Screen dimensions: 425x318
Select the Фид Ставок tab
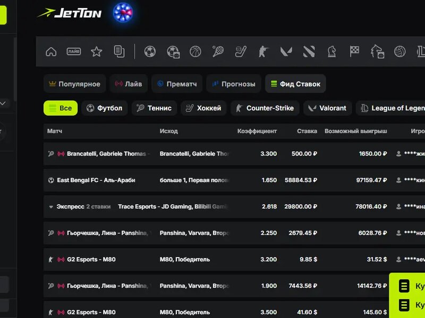(295, 84)
